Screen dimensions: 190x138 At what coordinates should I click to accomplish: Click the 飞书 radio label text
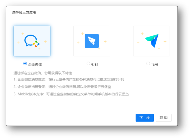point(154,64)
